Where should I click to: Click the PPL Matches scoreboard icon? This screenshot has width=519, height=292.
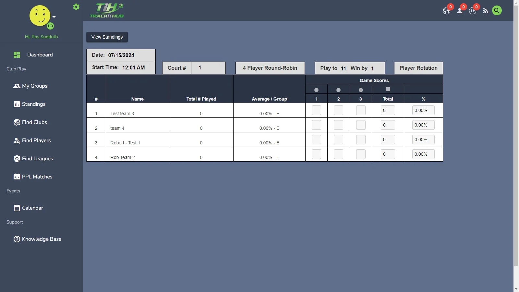[17, 177]
